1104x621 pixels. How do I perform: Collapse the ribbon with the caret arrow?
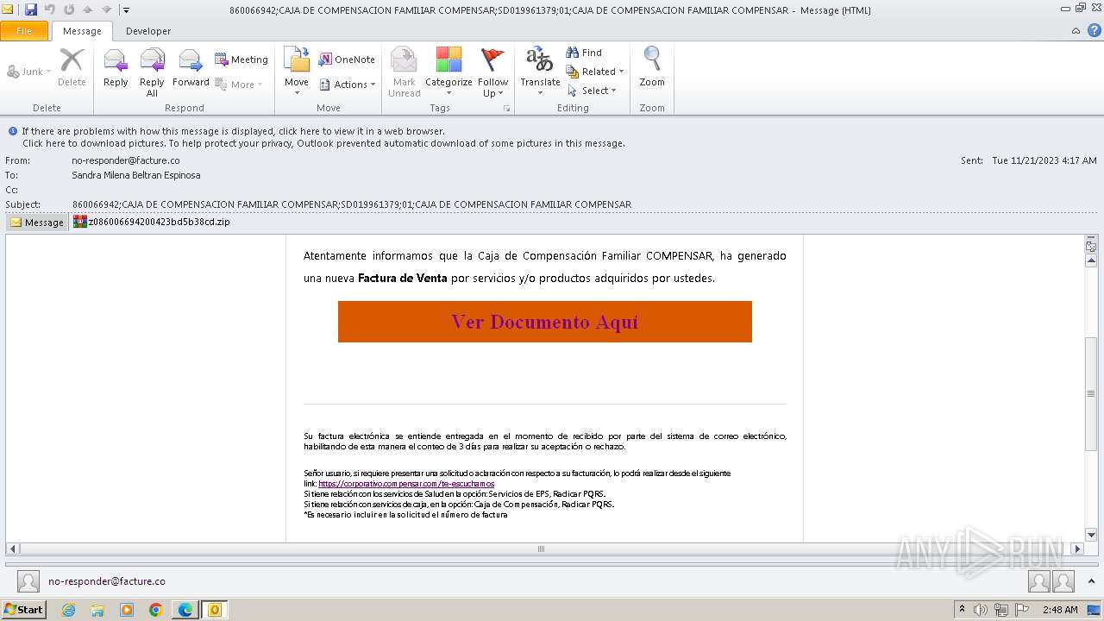(x=1076, y=30)
